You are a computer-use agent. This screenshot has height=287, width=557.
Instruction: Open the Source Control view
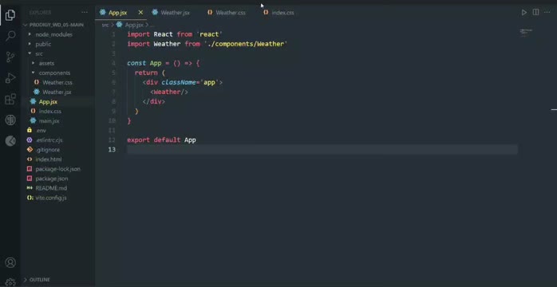click(10, 57)
